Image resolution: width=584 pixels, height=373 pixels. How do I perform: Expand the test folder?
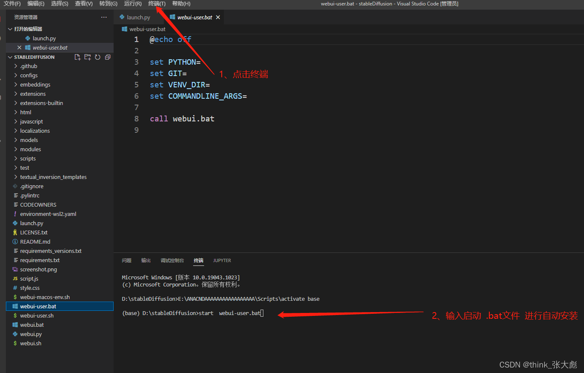point(60,168)
